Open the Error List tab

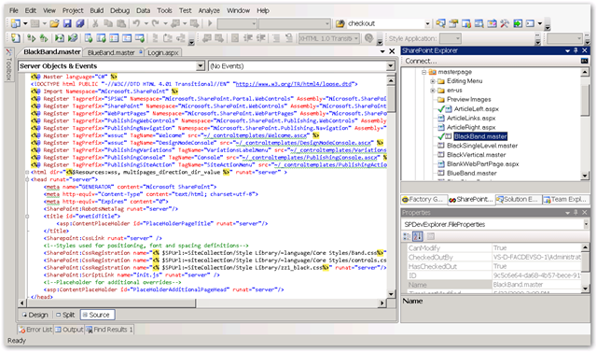35,330
